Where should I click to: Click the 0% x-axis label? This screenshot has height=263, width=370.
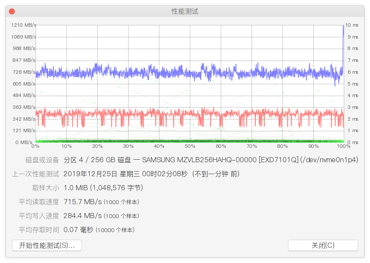click(36, 146)
